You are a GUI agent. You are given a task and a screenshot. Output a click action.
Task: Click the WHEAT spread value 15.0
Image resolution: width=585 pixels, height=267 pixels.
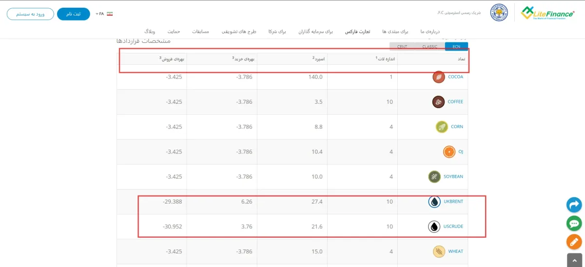(x=317, y=251)
